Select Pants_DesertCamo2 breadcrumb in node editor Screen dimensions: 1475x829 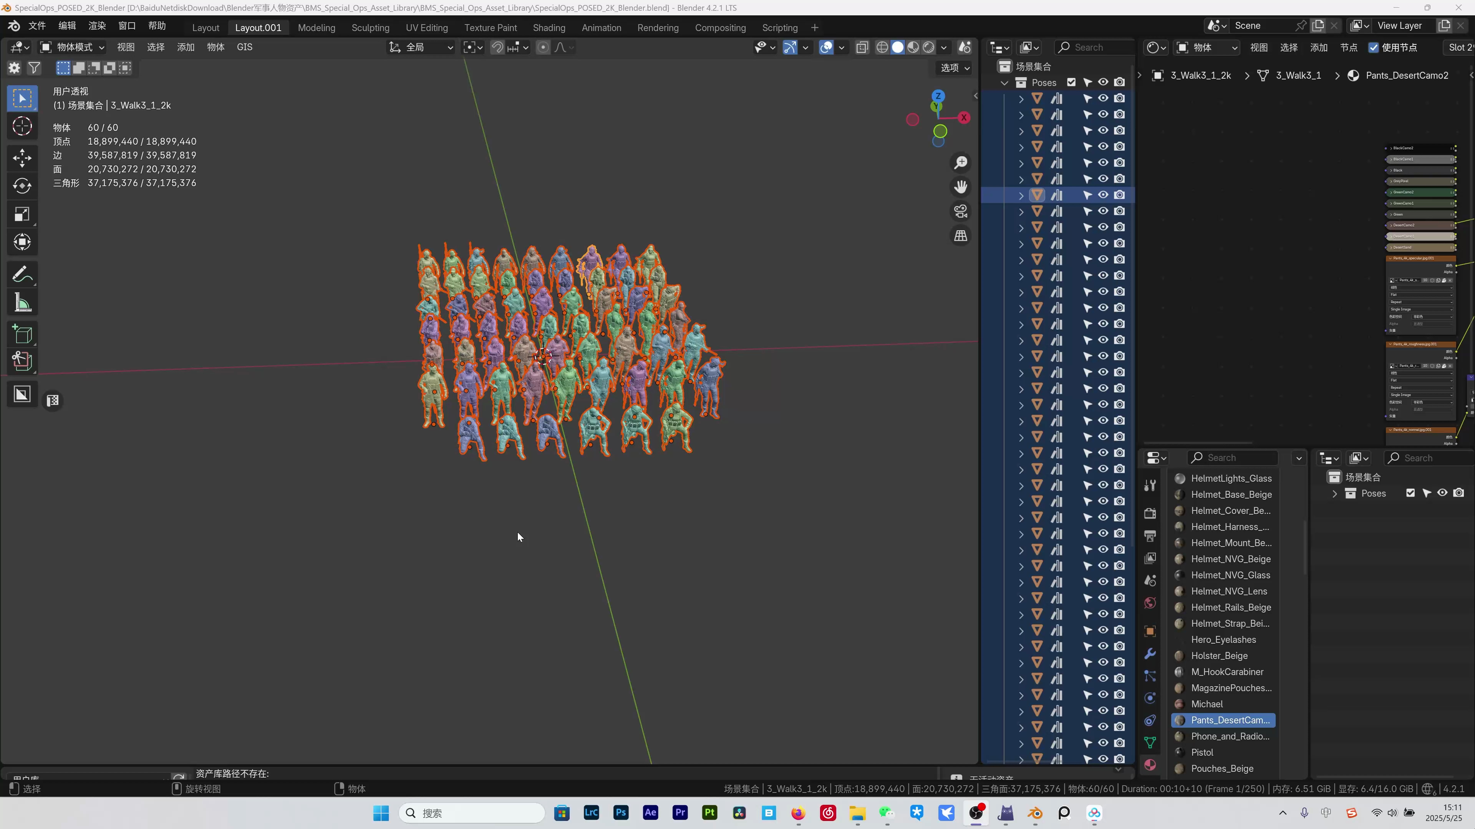(x=1406, y=76)
